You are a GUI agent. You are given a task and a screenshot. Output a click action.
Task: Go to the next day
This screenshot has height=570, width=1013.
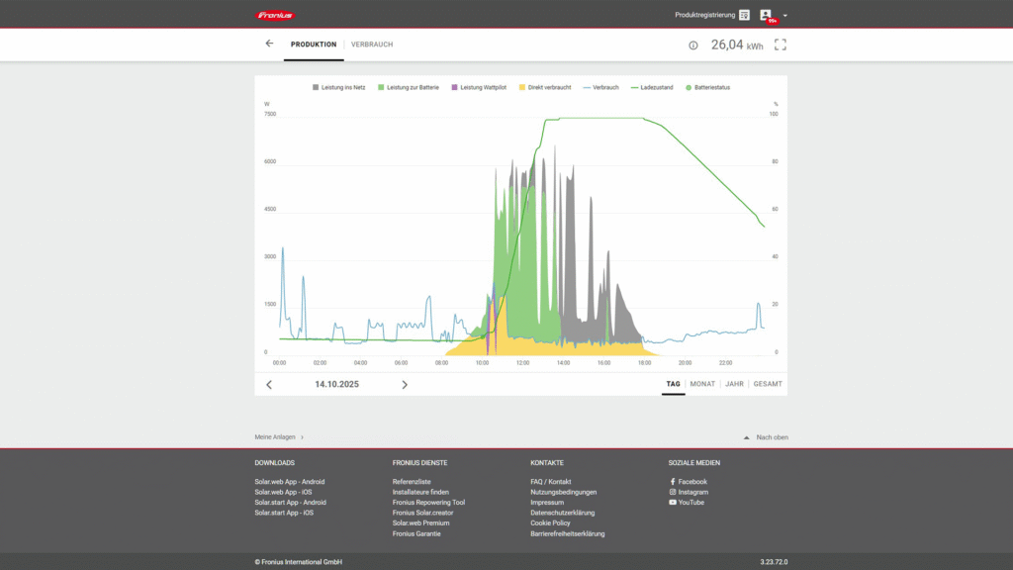coord(405,385)
